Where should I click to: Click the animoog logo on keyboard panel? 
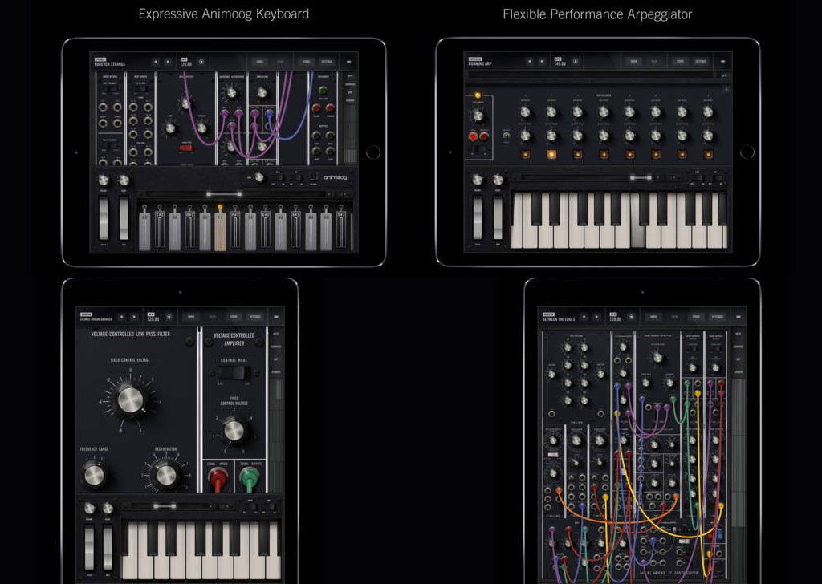coord(335,177)
